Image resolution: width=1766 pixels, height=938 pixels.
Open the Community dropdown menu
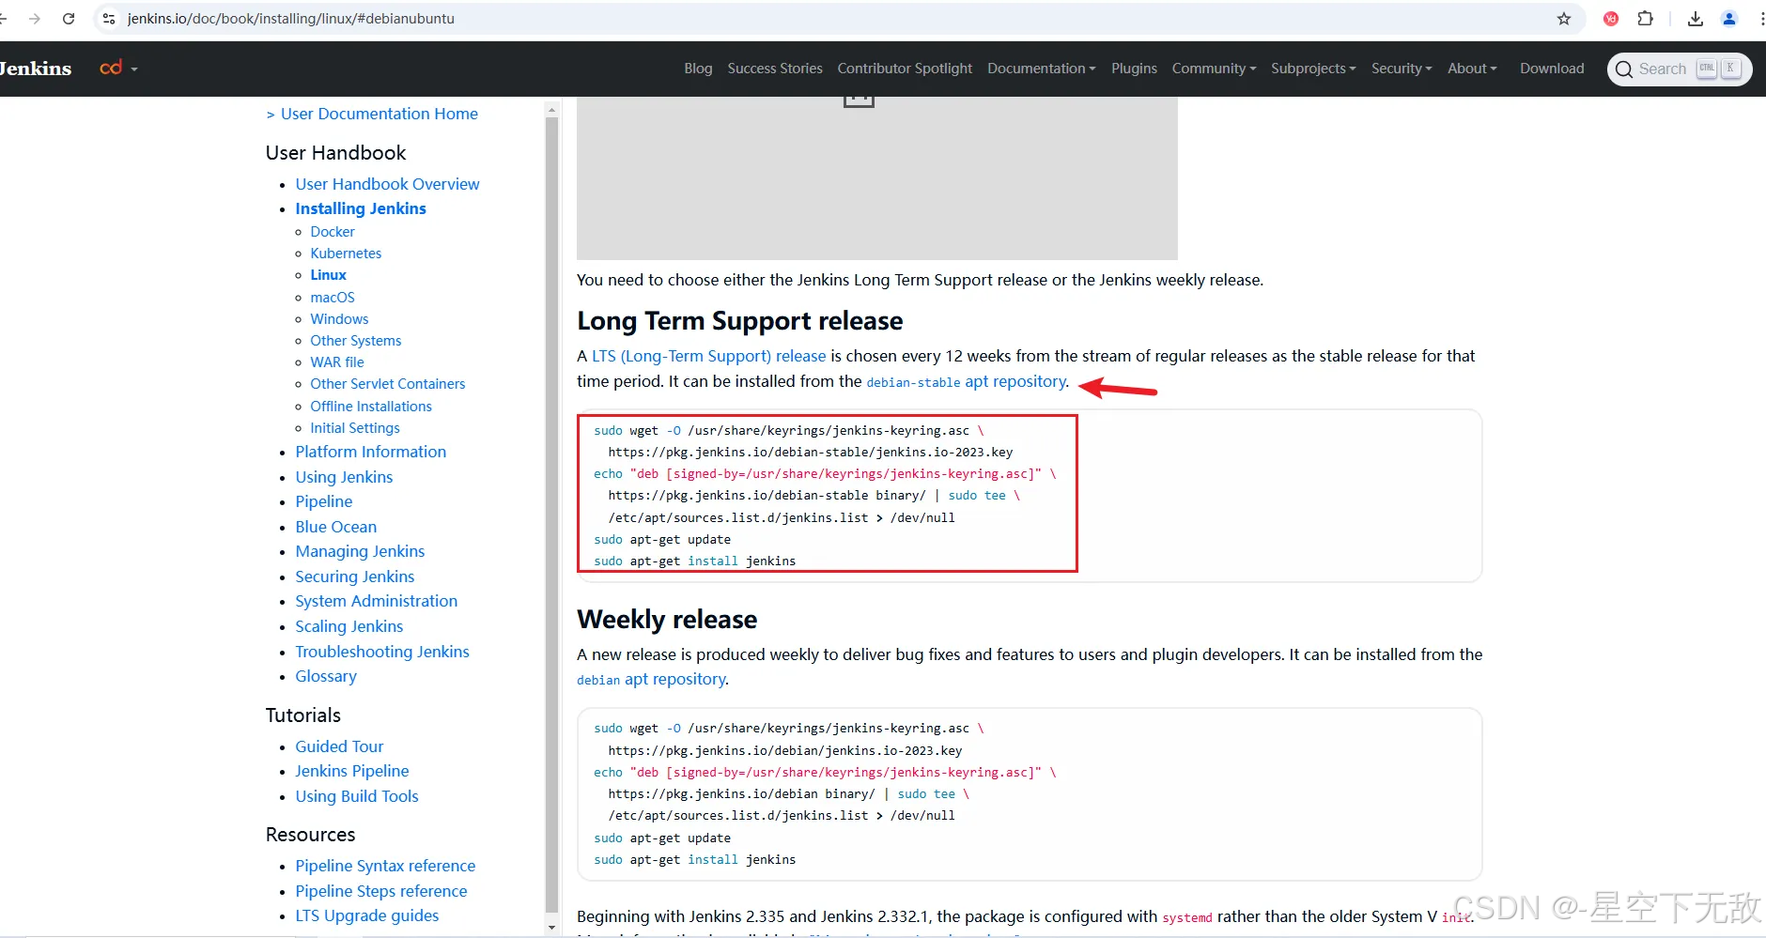tap(1214, 69)
